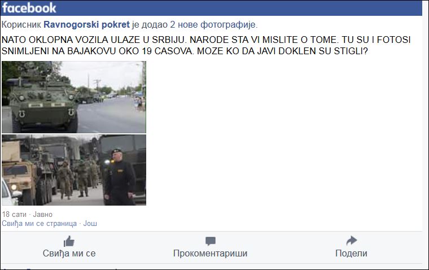Click the facebook logo in header

click(29, 8)
